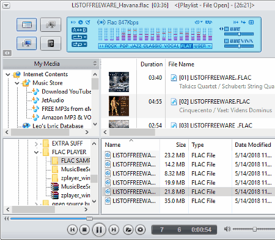Image resolution: width=275 pixels, height=240 pixels.
Task: Select the FLAT equalizer preset
Action: tap(186, 46)
